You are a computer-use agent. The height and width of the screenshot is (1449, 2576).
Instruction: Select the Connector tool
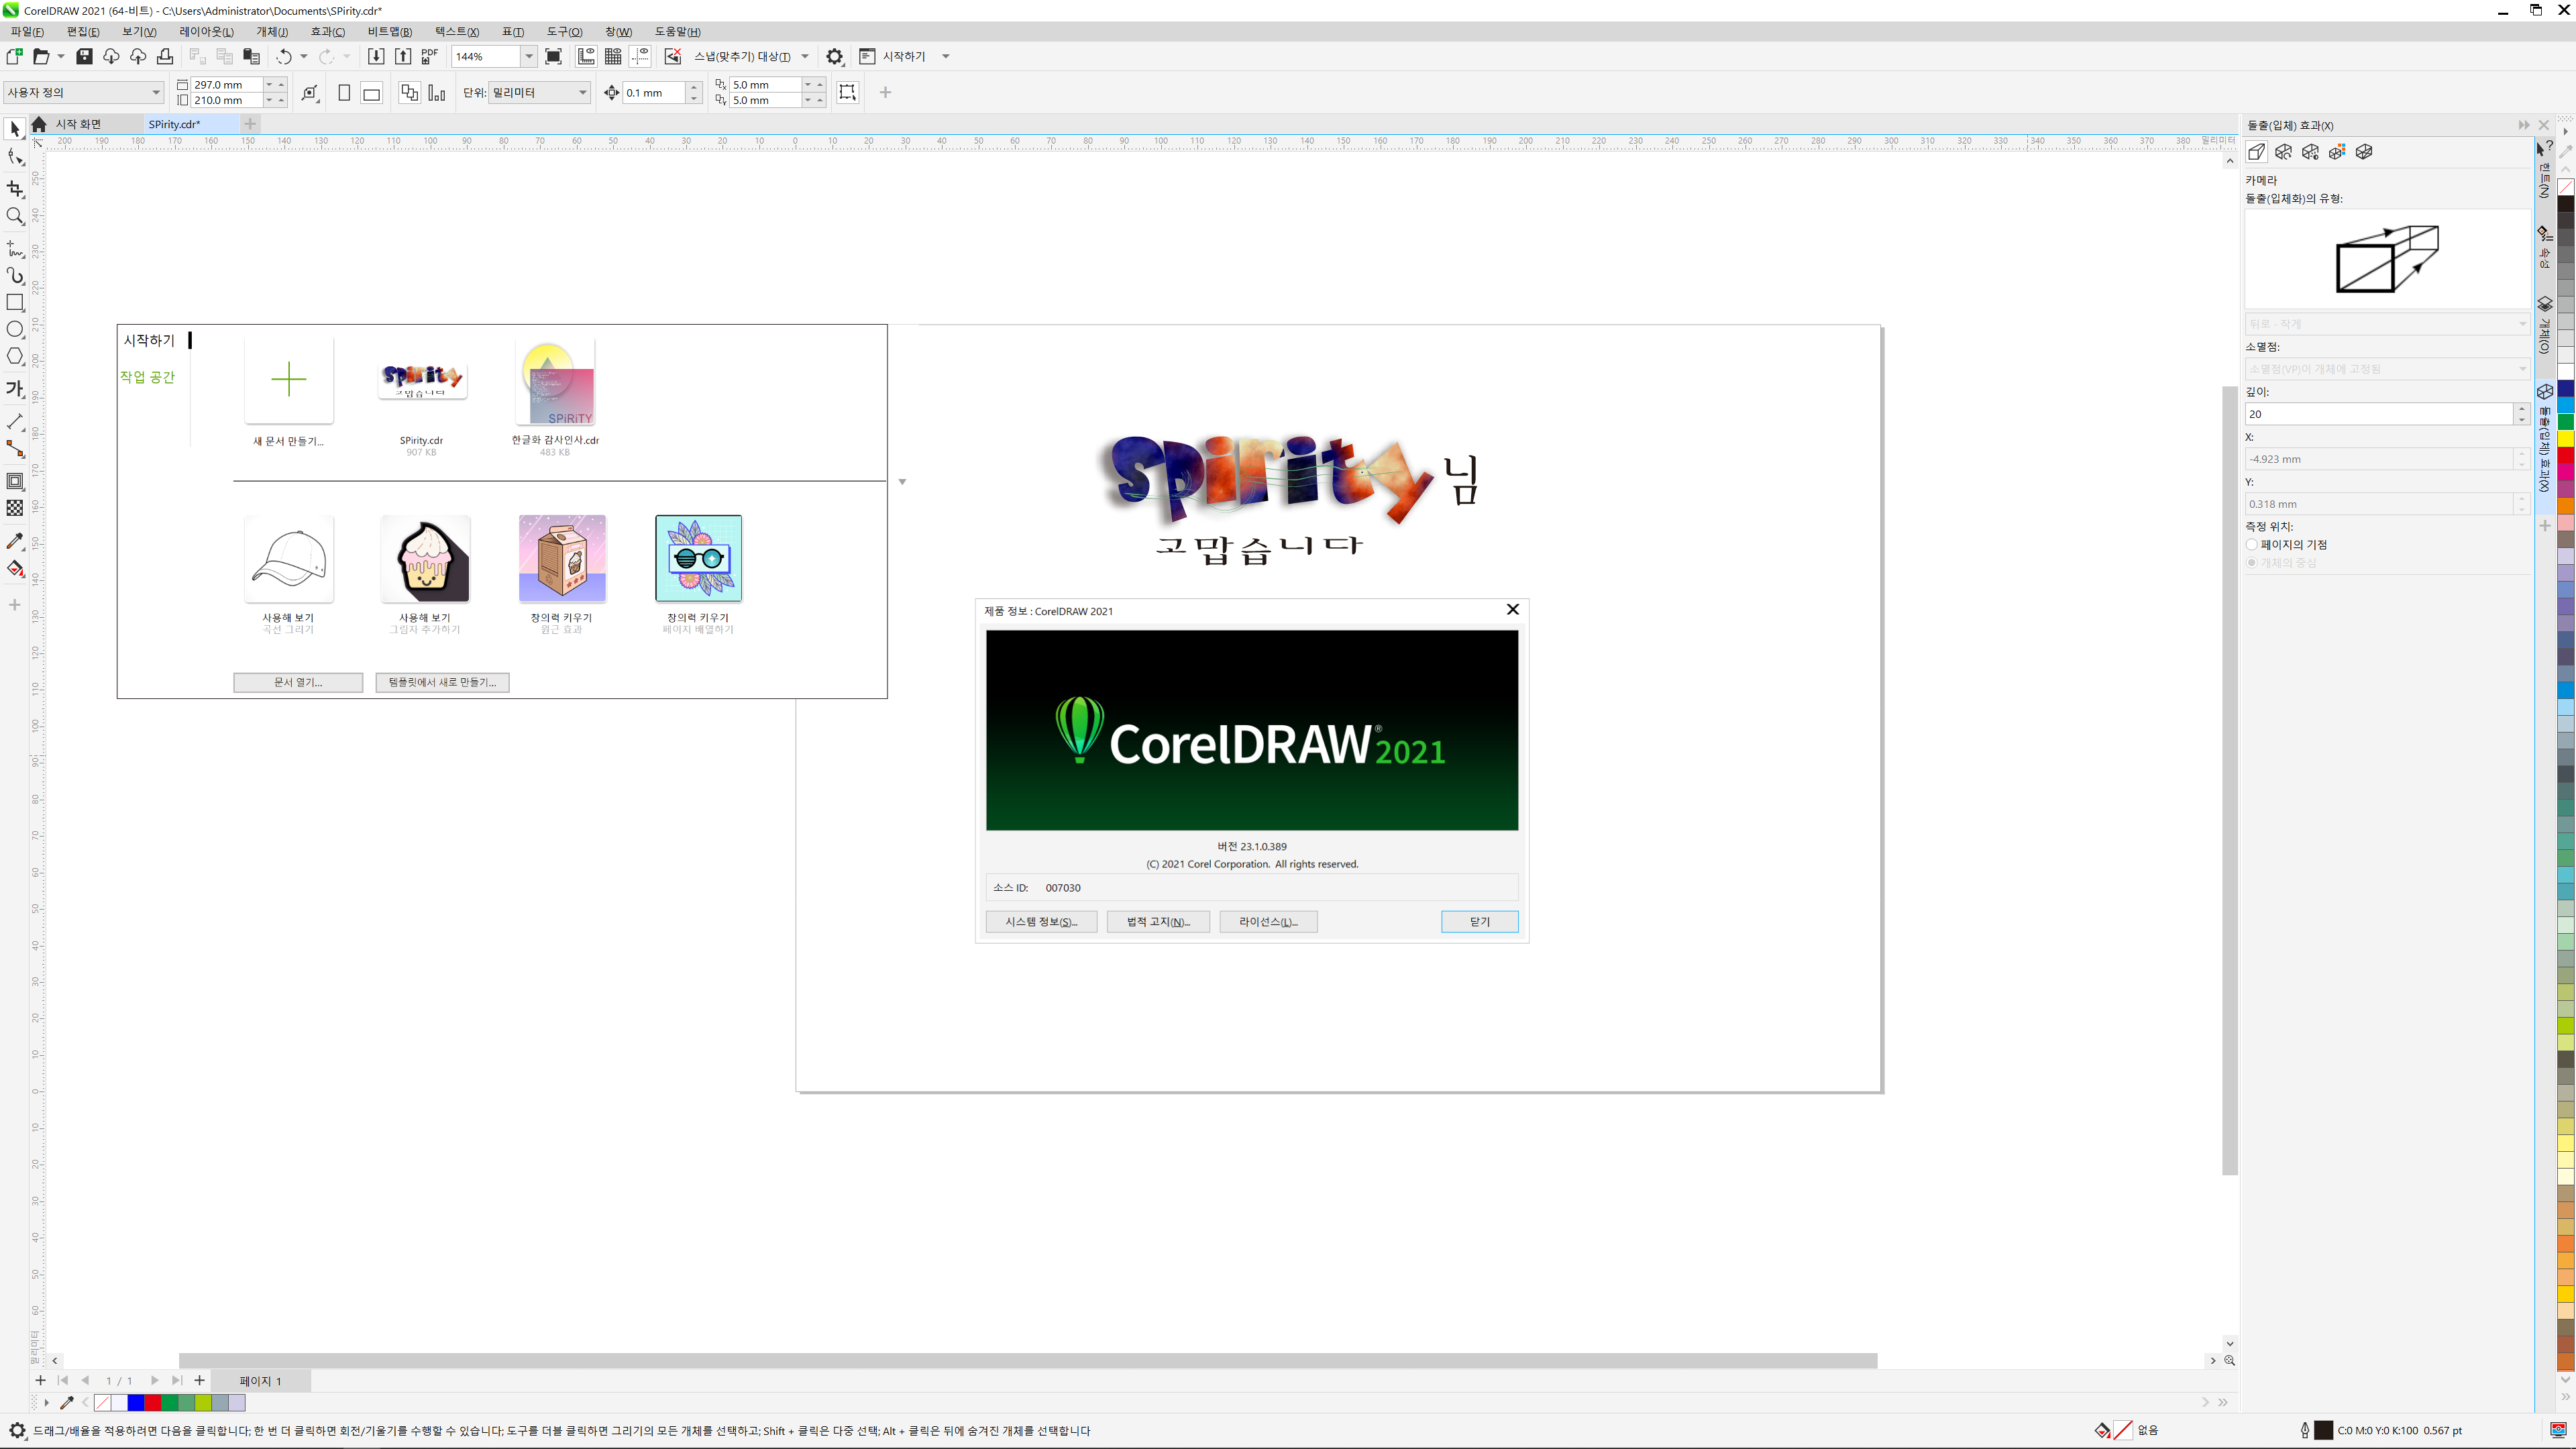15,449
